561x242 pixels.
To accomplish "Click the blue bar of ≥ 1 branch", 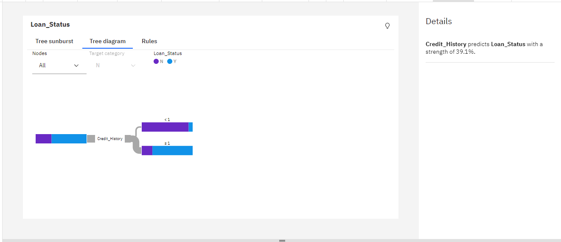I will point(172,151).
